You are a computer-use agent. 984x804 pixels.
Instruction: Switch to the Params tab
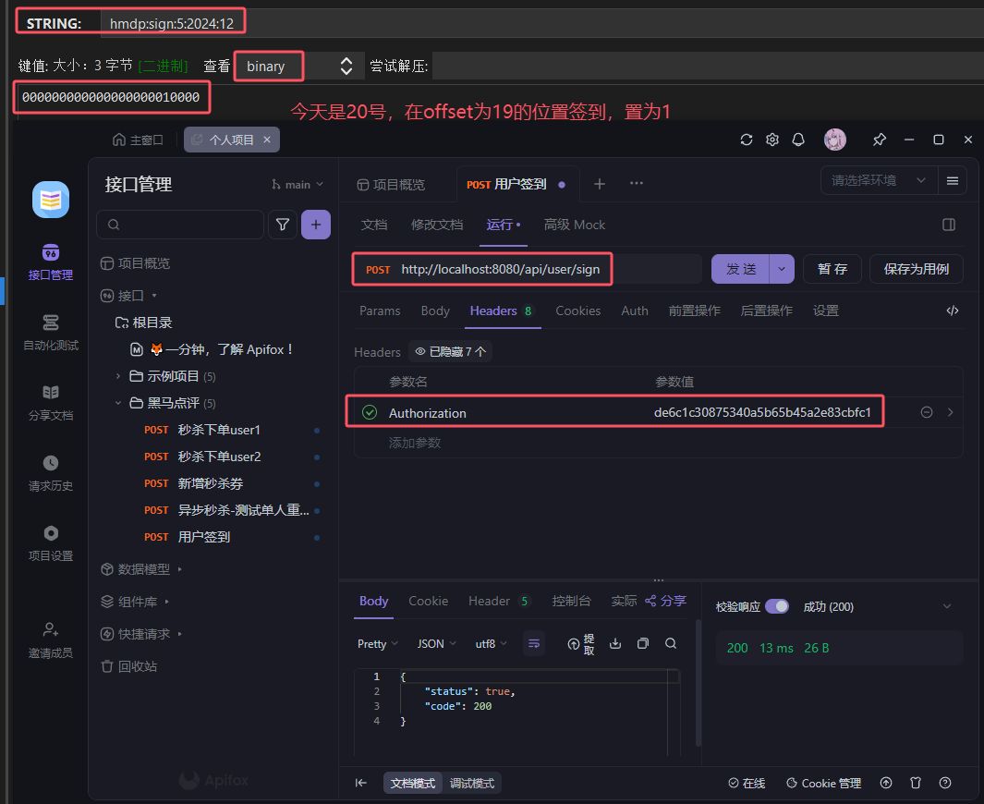tap(380, 311)
